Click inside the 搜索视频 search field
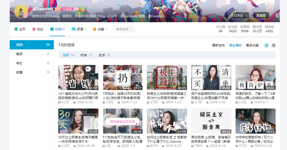The height and width of the screenshot is (150, 287). (x=122, y=29)
